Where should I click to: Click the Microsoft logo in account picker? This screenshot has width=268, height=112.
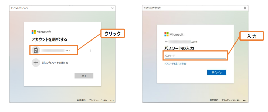point(41,32)
